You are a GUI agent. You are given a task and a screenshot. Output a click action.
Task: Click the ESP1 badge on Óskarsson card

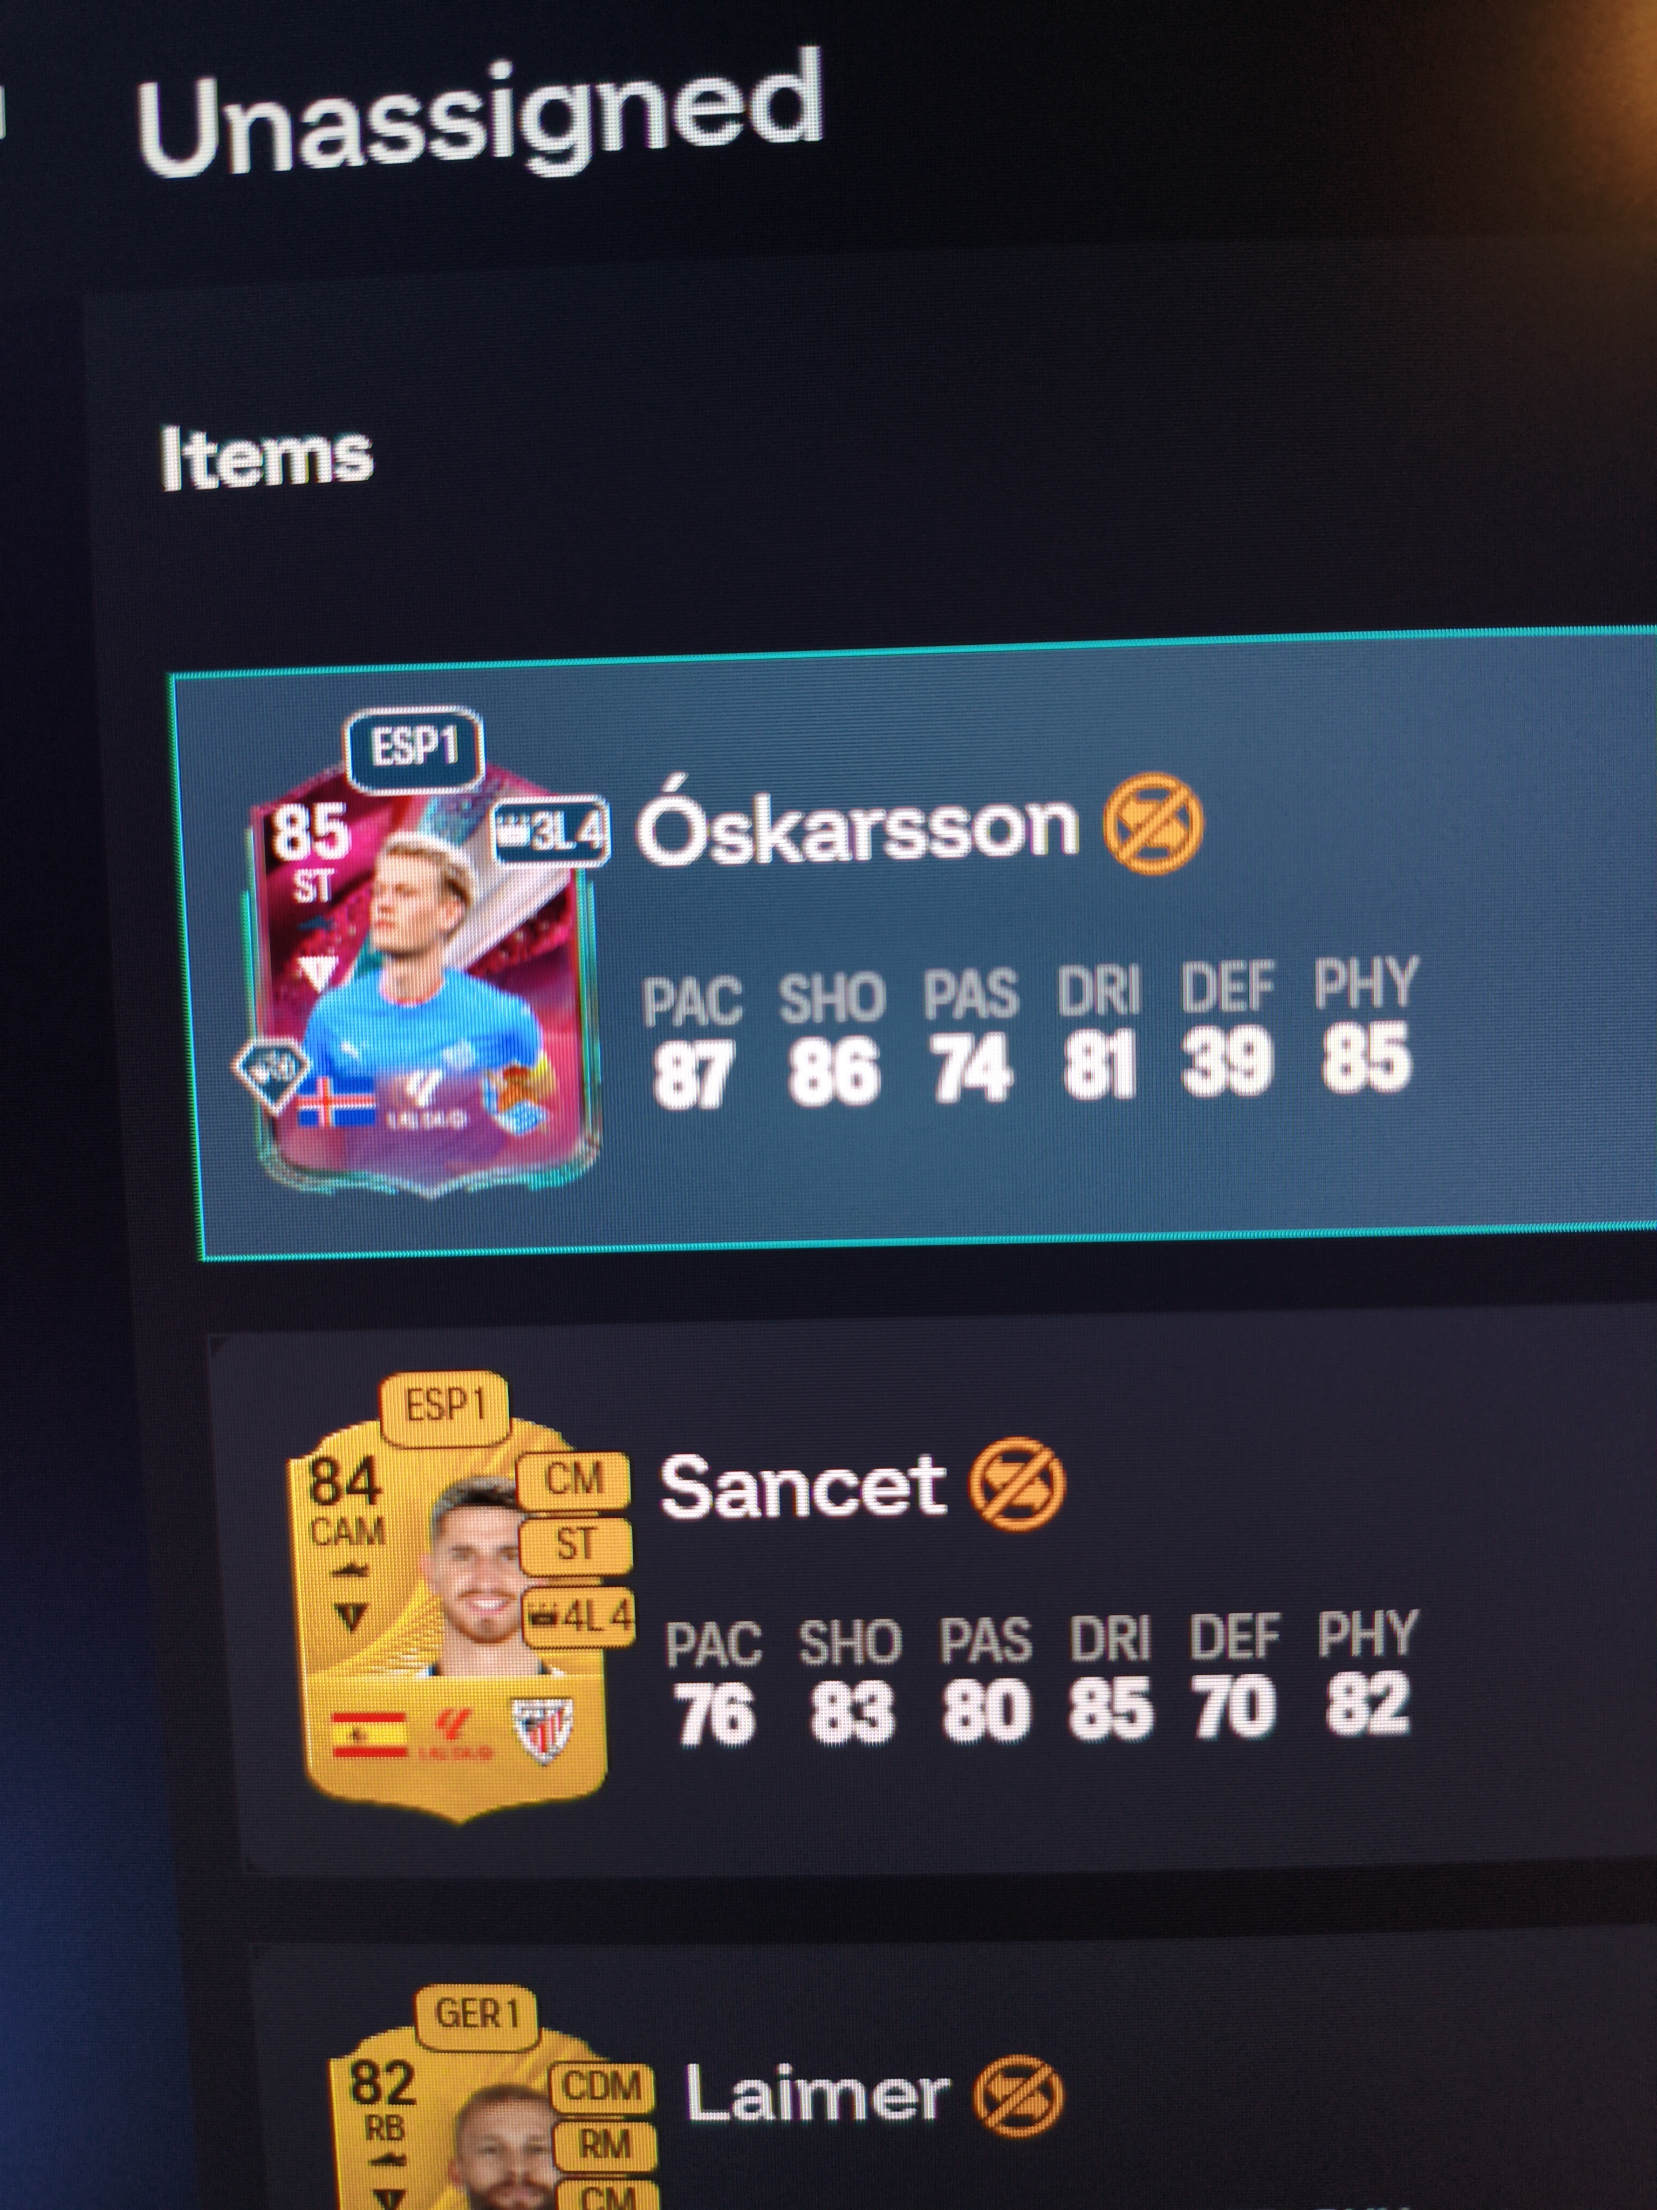[415, 748]
